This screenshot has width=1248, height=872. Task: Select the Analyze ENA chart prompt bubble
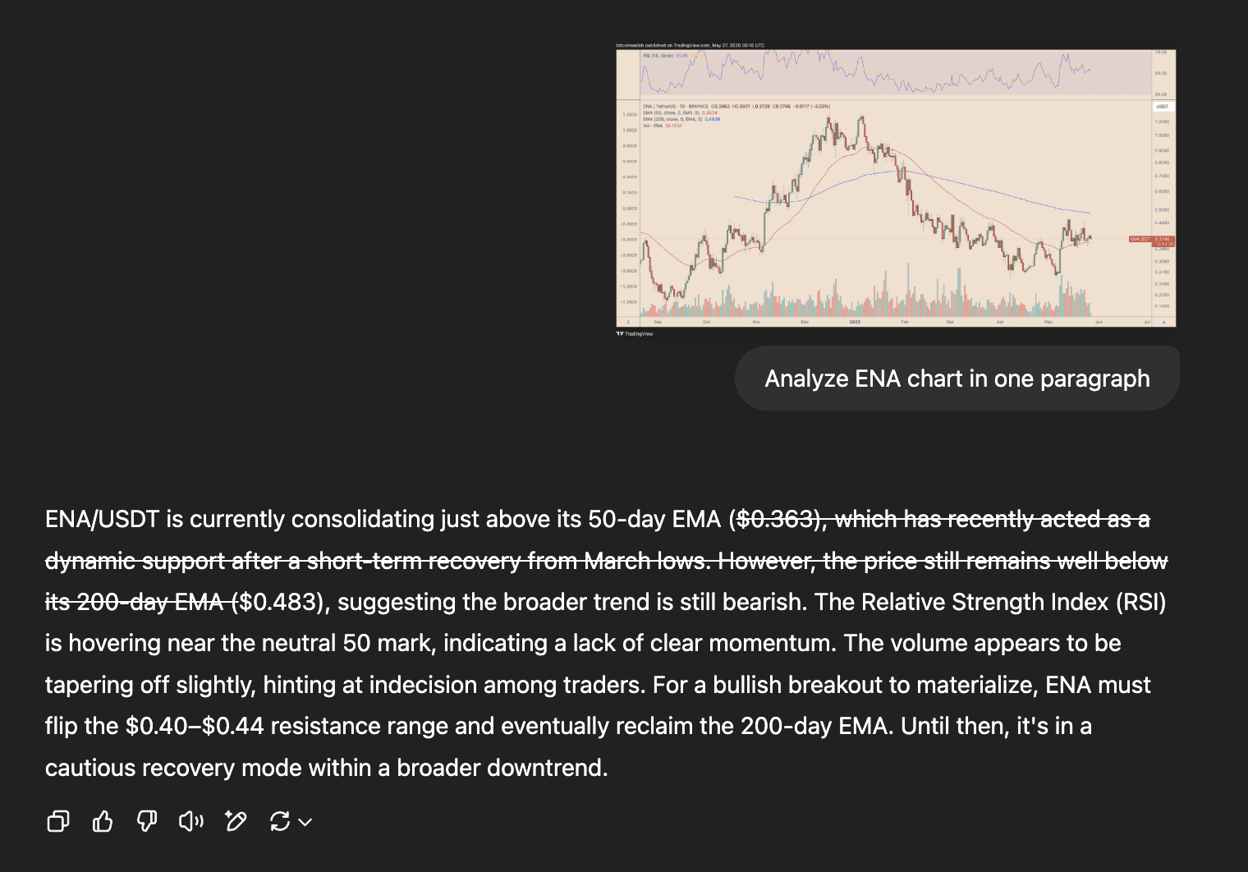pos(957,378)
